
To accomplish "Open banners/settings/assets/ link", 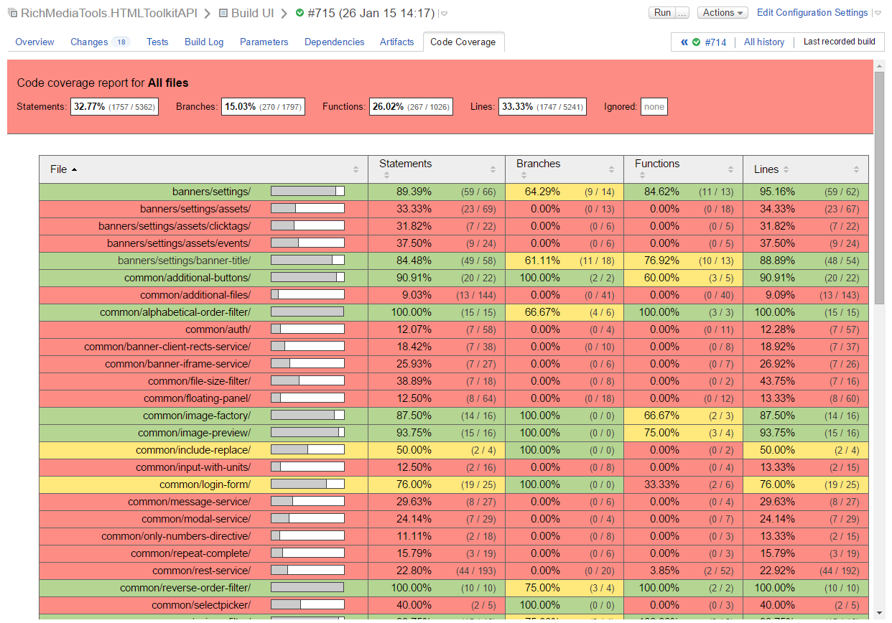I will tap(195, 209).
